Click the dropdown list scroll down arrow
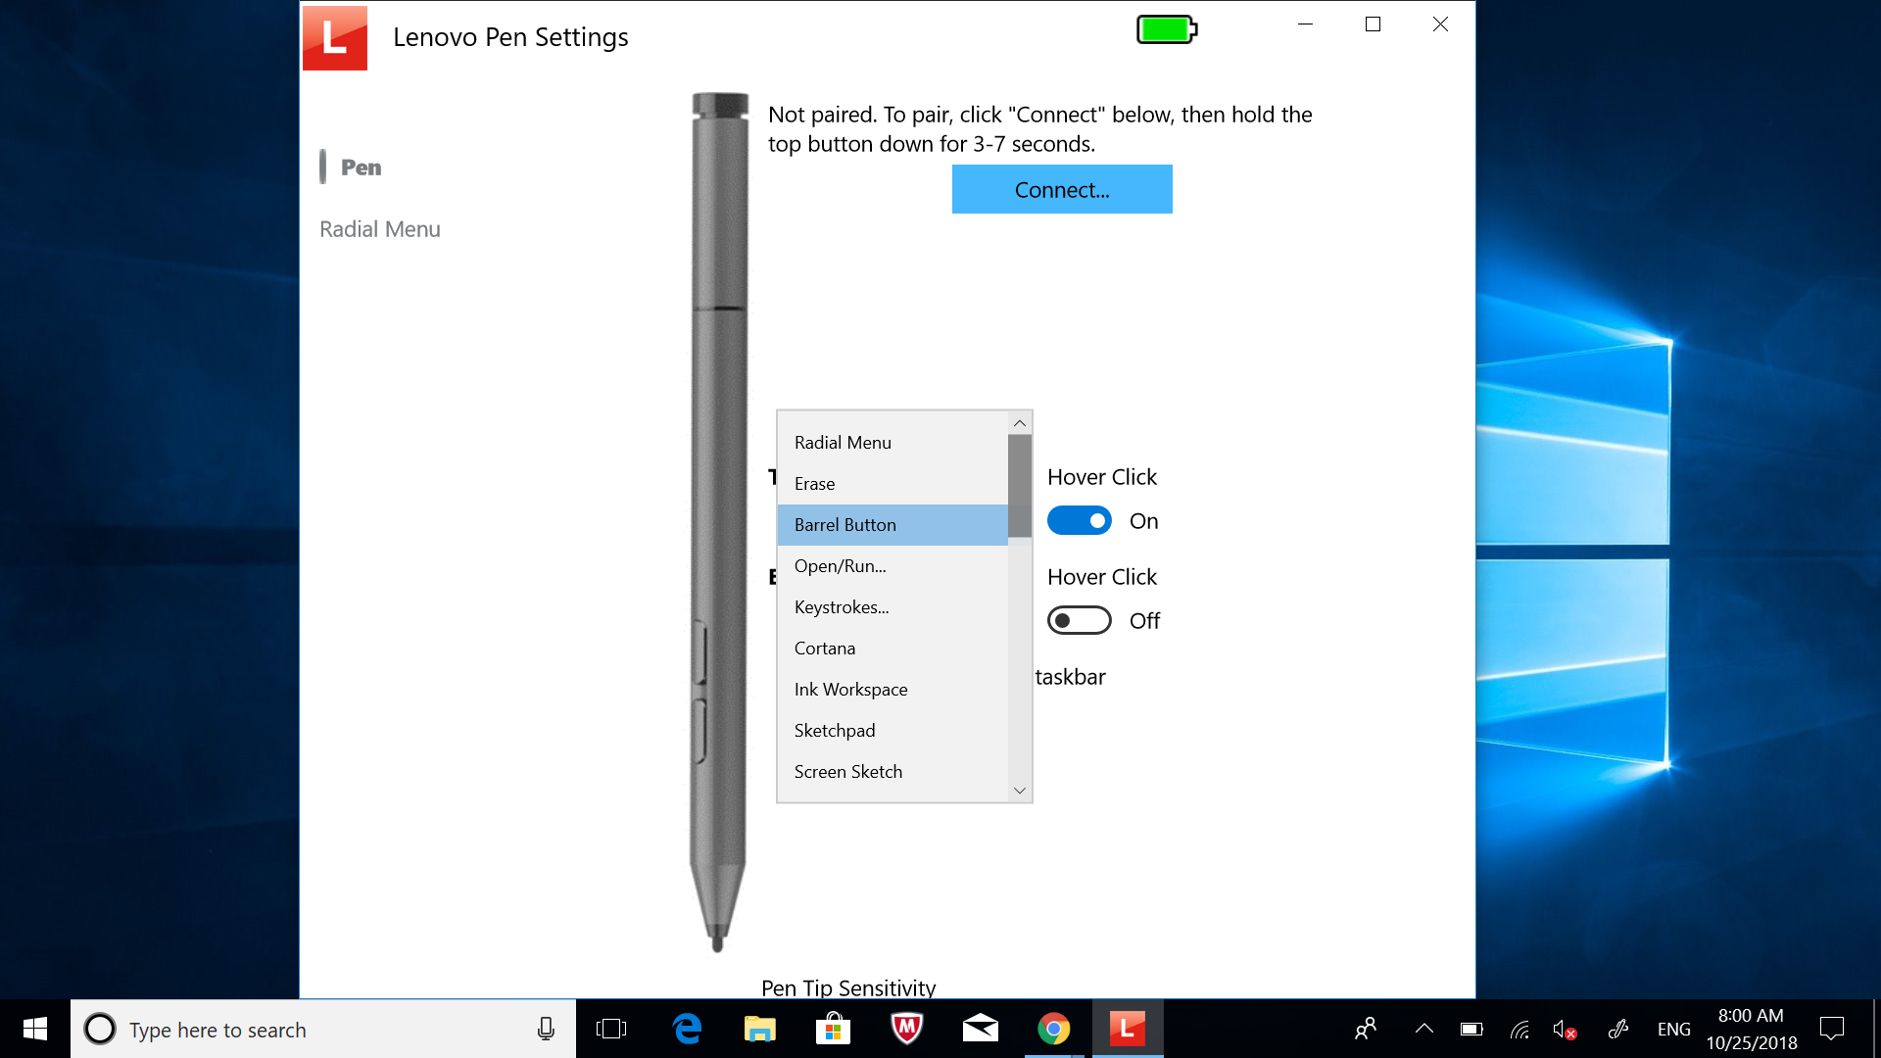Viewport: 1881px width, 1058px height. pyautogui.click(x=1020, y=791)
